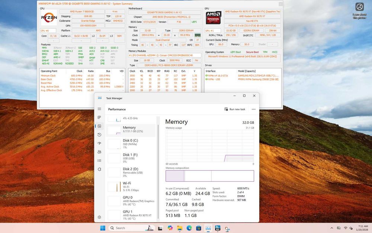This screenshot has width=372, height=233.
Task: Click AVX-512 feature flag
Action: tap(105, 51)
